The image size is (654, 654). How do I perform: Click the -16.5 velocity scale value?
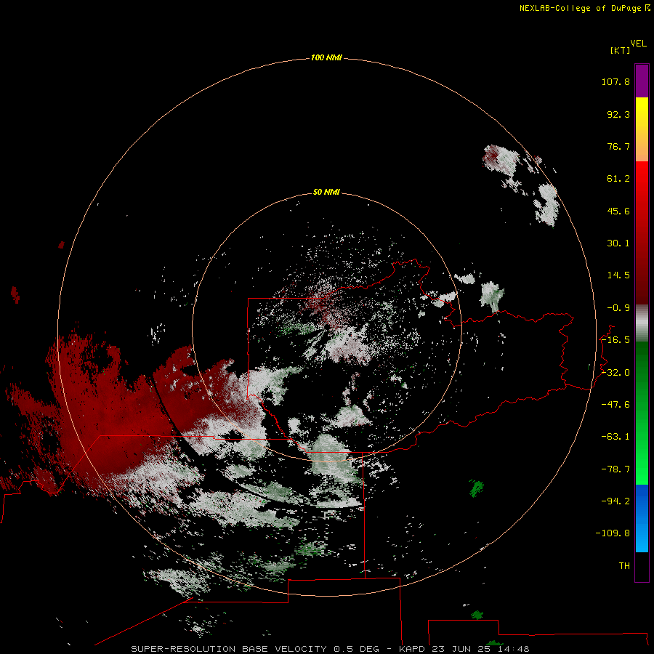click(615, 340)
